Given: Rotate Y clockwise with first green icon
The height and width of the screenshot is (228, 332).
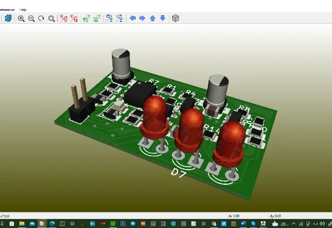Looking at the screenshot, I should click(86, 18).
